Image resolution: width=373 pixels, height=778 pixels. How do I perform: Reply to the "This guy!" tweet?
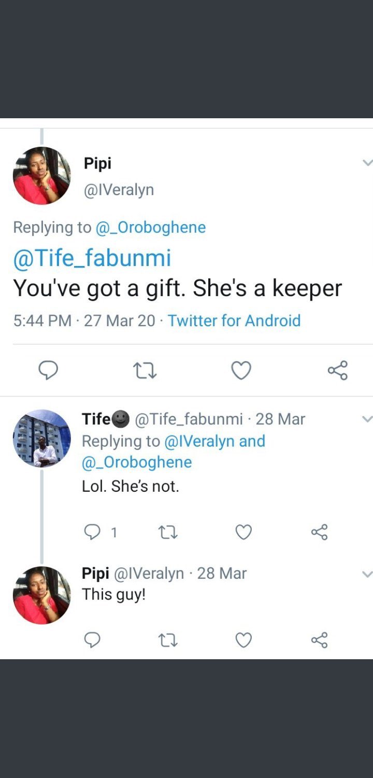click(x=92, y=640)
